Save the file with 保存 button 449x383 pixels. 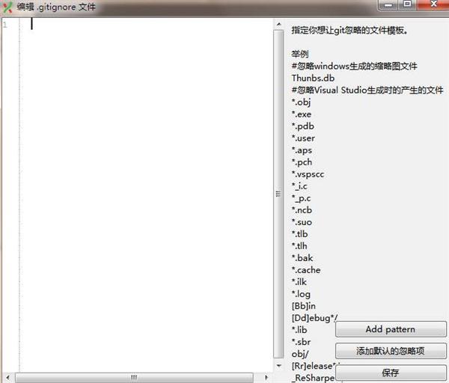391,373
